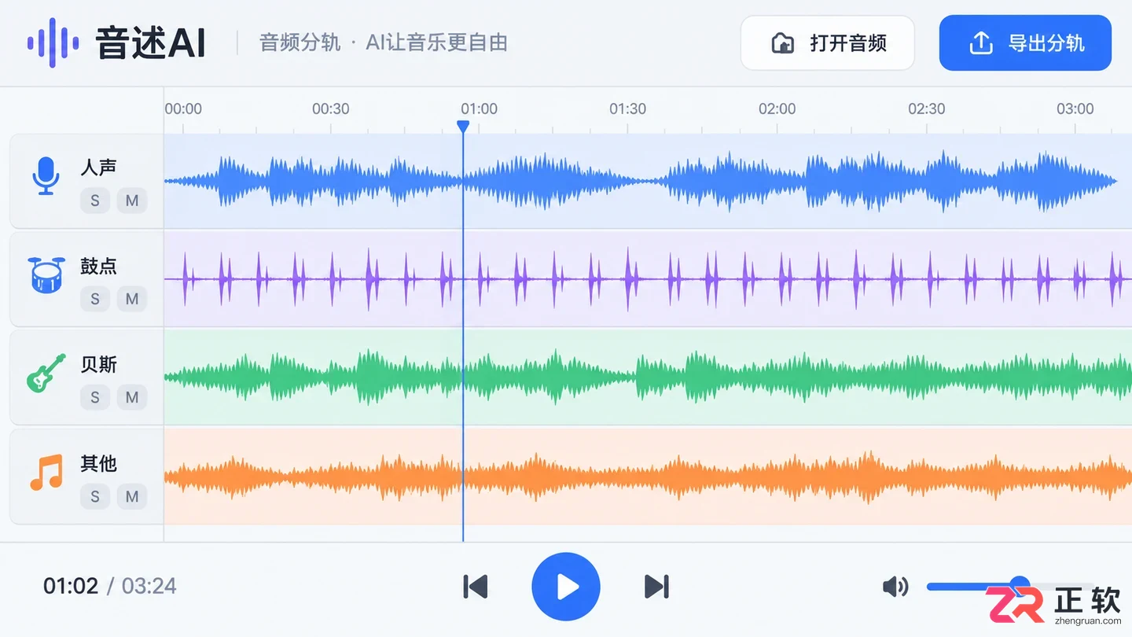Solo the 贝斯 track with S
This screenshot has width=1132, height=637.
coord(95,398)
